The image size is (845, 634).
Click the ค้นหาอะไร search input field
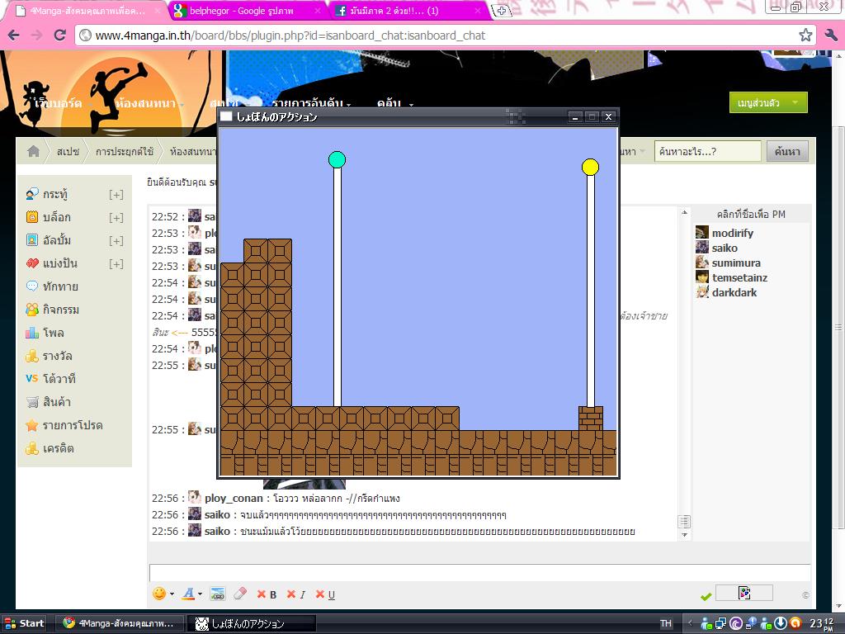(x=707, y=152)
